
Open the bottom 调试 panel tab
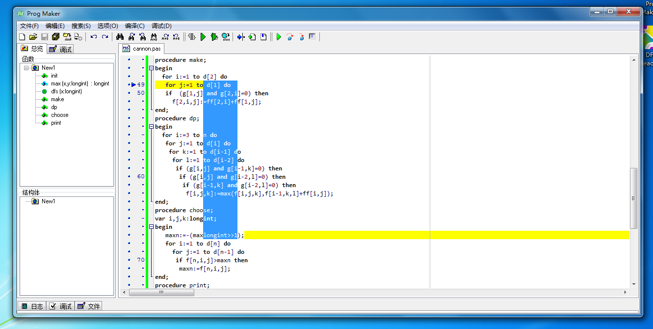click(x=61, y=306)
